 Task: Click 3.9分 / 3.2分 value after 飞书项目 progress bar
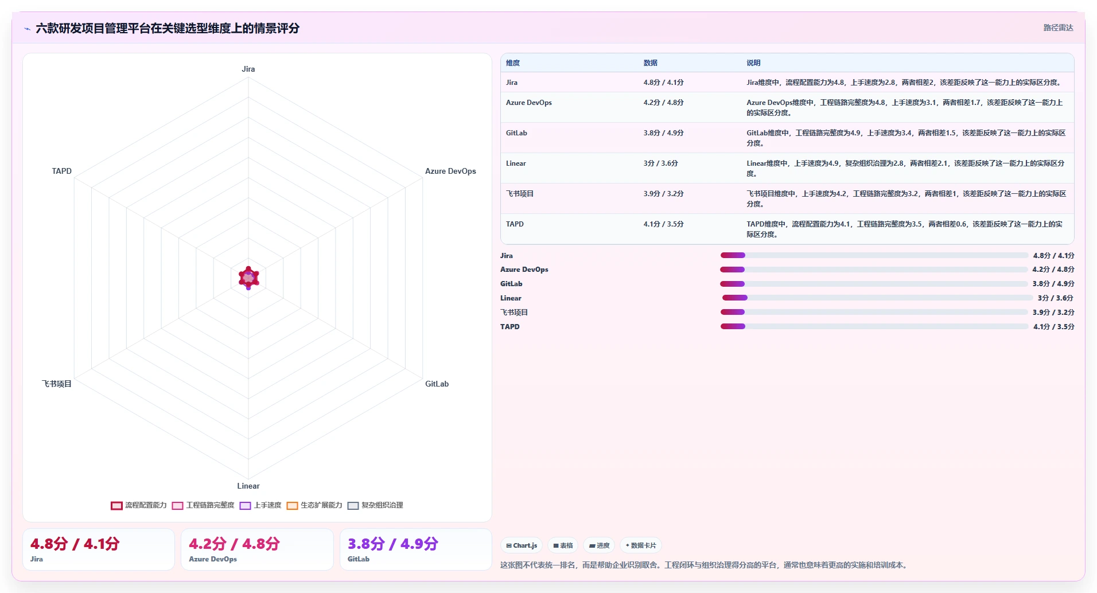point(1053,313)
